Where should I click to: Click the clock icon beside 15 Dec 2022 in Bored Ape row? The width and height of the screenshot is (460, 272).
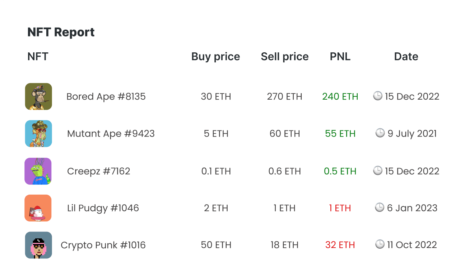point(378,96)
